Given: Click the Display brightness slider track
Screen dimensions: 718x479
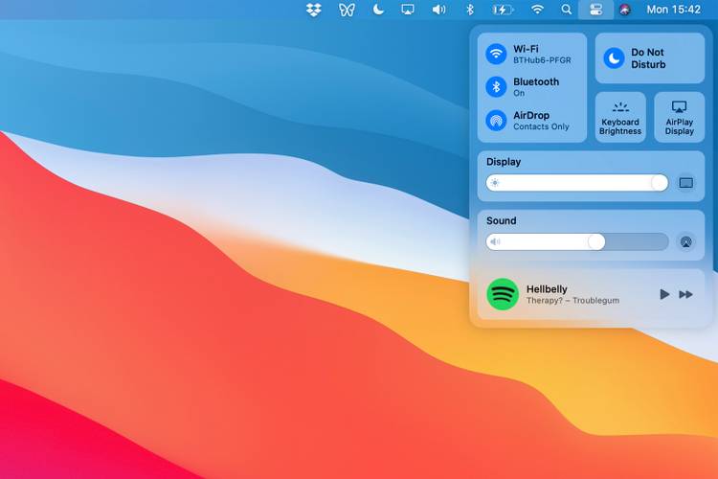Looking at the screenshot, I should coord(577,183).
